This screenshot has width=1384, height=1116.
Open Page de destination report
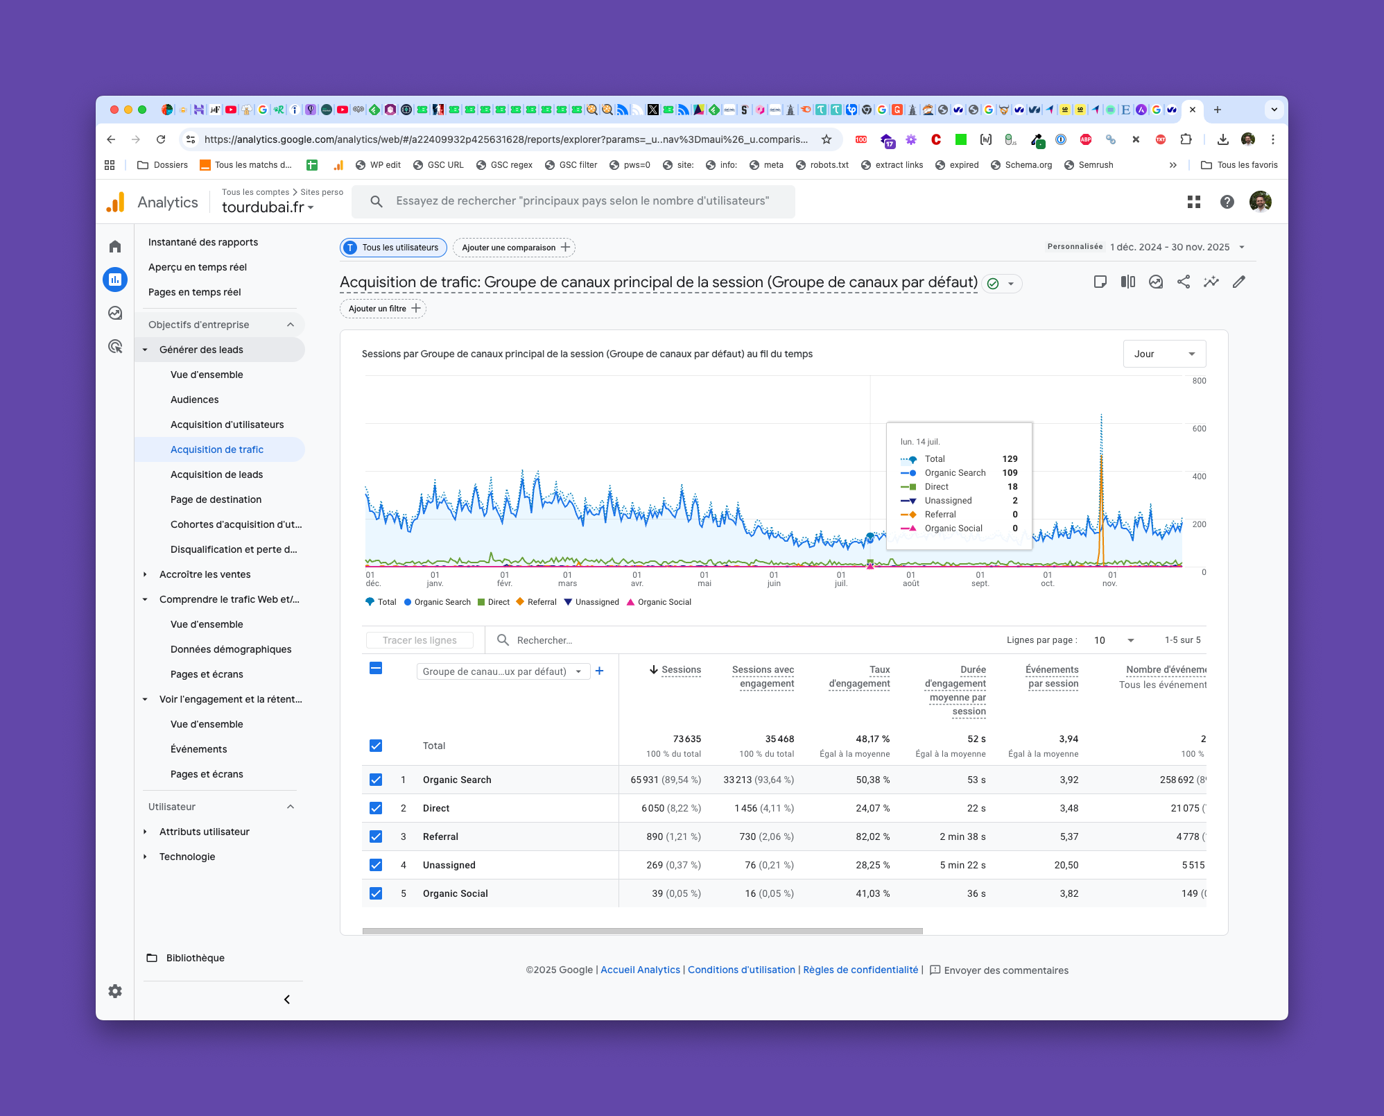click(x=216, y=499)
